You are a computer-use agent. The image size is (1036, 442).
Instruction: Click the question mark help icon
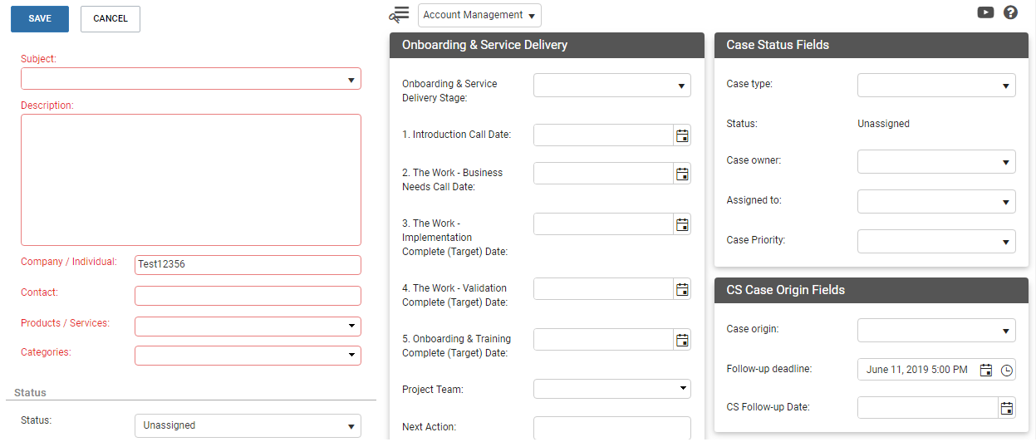tap(1010, 12)
